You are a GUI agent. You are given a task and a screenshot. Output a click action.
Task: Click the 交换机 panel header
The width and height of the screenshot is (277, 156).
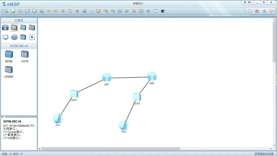19,21
